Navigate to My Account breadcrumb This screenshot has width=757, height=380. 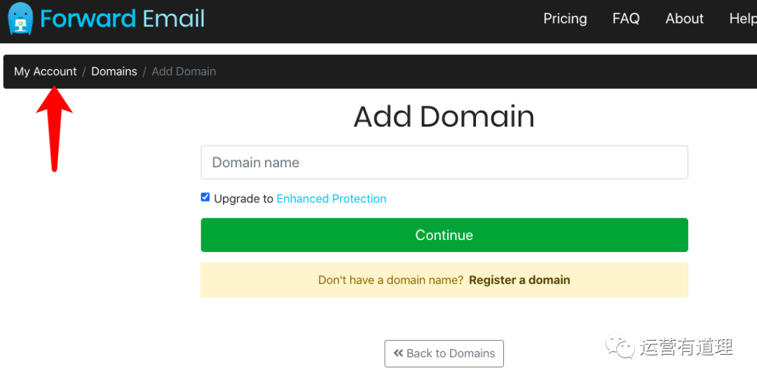(x=46, y=71)
